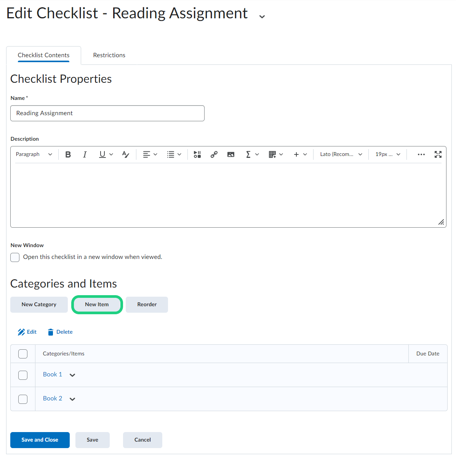Viewport: 456px width, 458px height.
Task: Switch to the Restrictions tab
Action: (109, 55)
